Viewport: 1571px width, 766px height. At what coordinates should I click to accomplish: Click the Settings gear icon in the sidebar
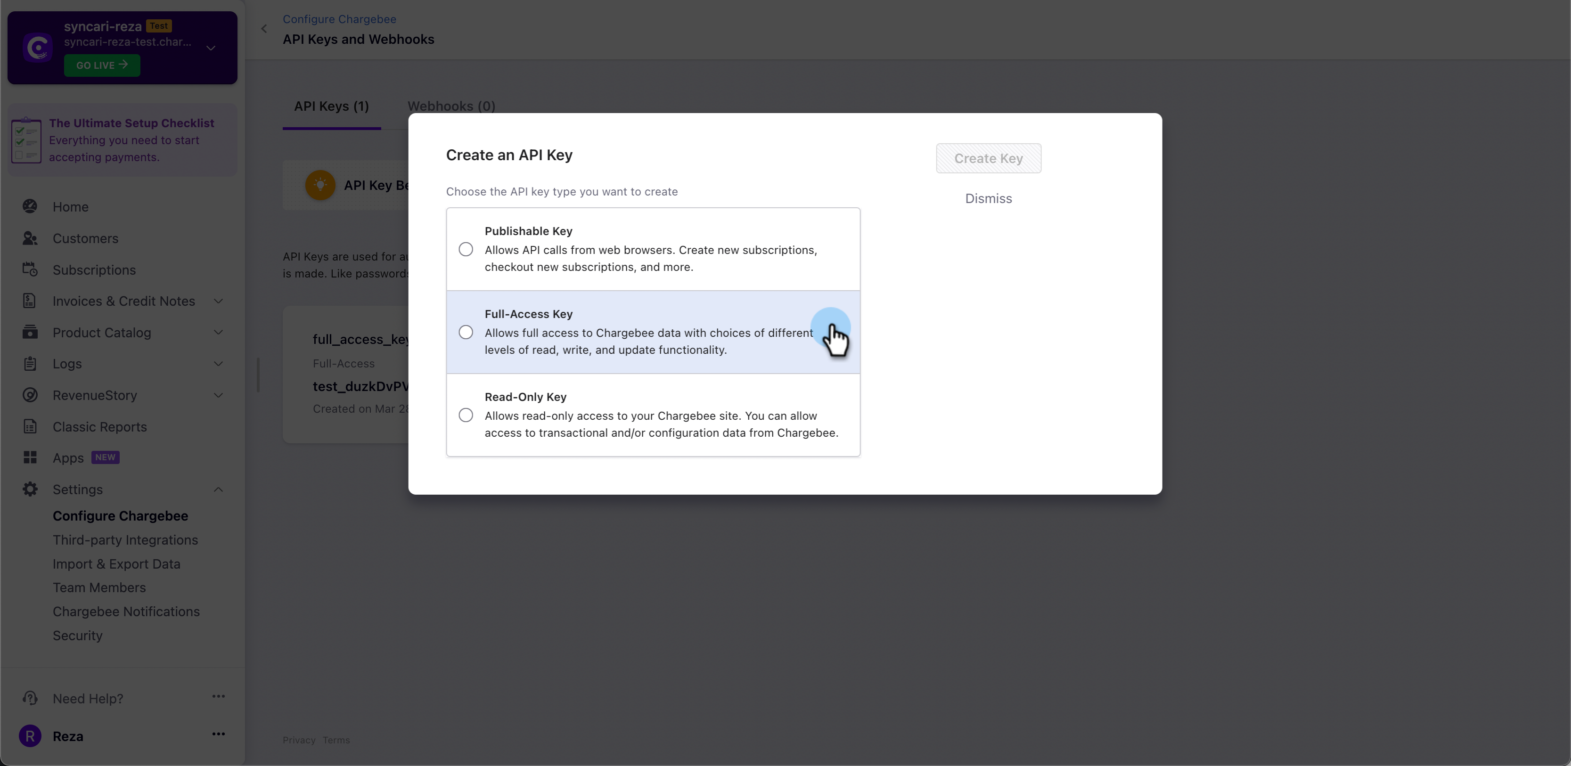click(30, 489)
